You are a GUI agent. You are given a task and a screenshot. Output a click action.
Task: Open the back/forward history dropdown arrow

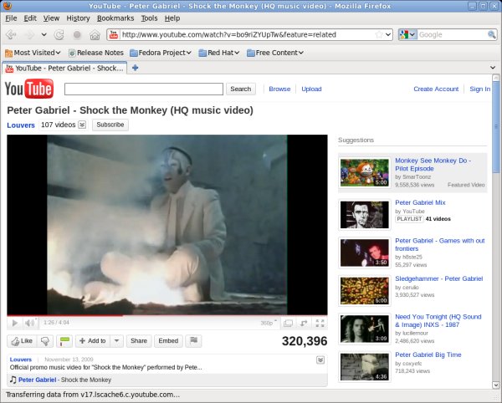[44, 34]
